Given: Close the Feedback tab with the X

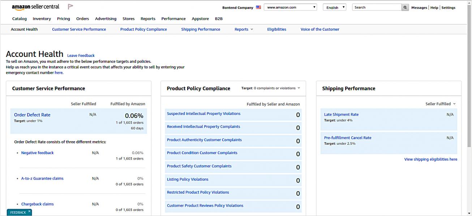Looking at the screenshot, I should (x=29, y=211).
